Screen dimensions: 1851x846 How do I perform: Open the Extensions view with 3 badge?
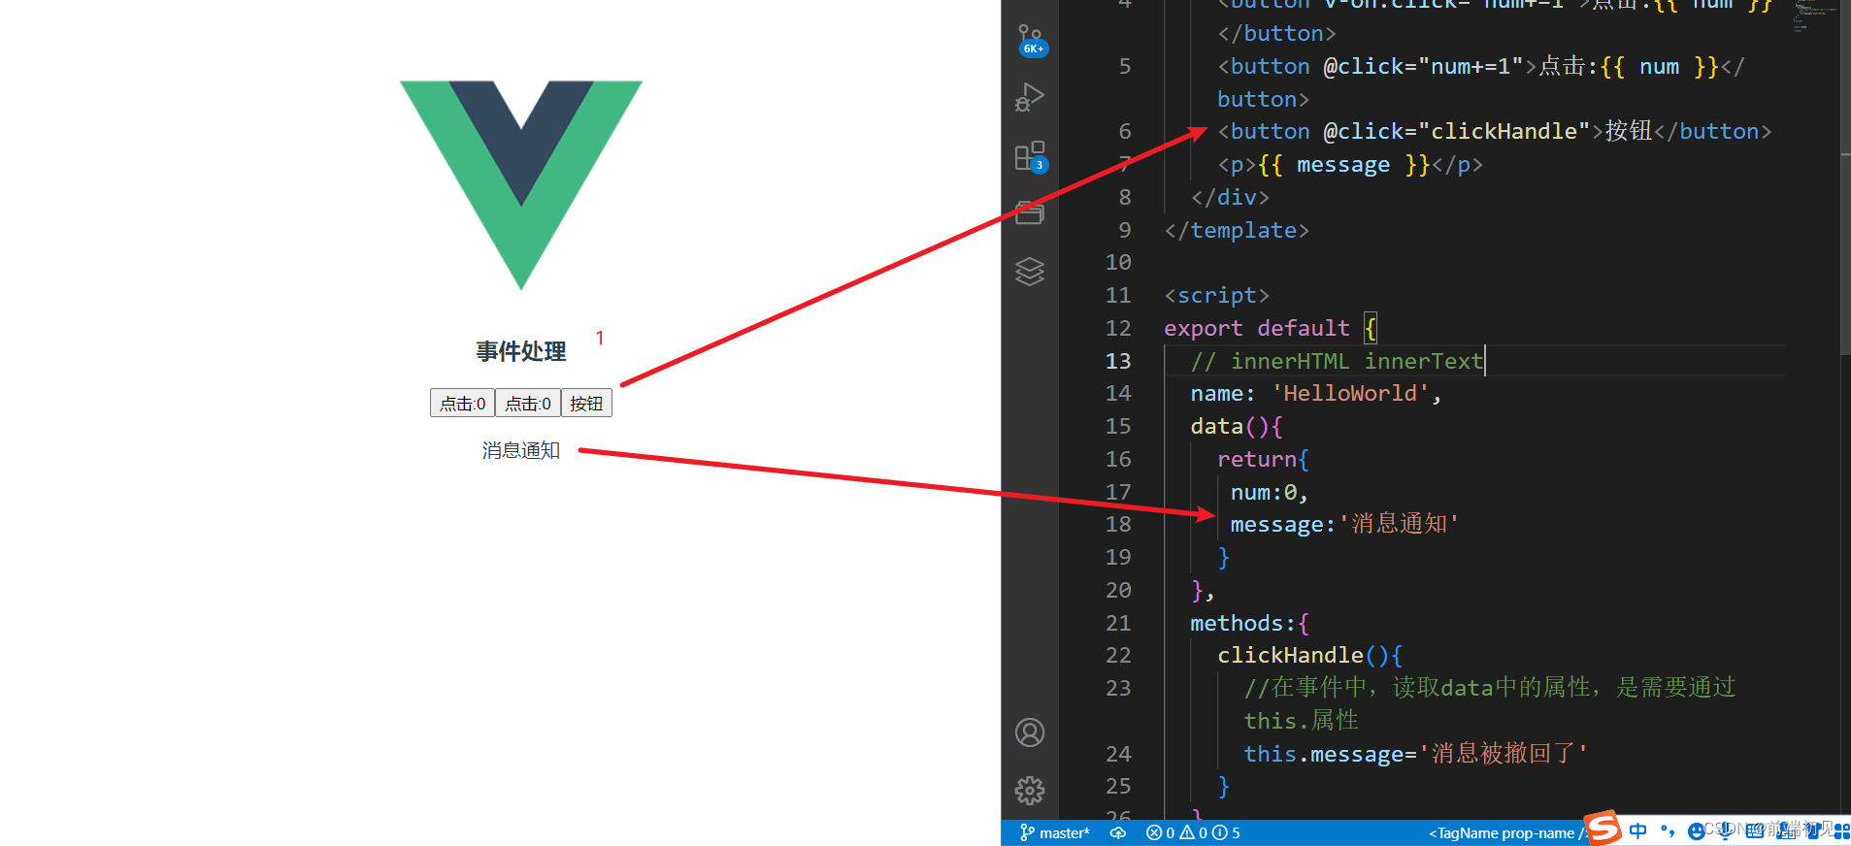[x=1030, y=156]
